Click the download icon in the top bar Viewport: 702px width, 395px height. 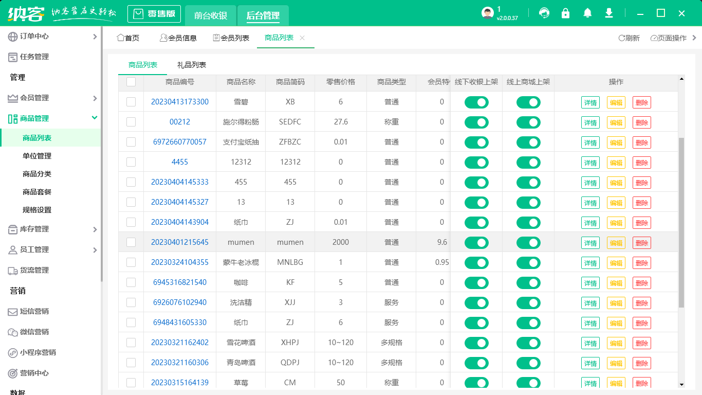(608, 13)
